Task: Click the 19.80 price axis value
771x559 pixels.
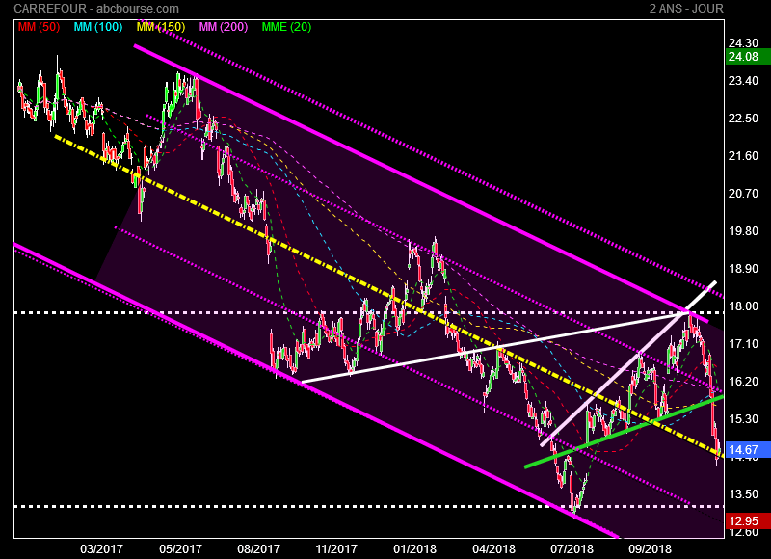Action: [x=743, y=231]
